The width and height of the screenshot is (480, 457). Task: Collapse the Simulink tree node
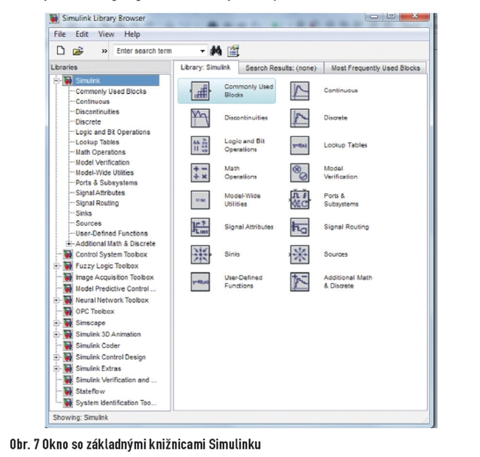click(56, 81)
